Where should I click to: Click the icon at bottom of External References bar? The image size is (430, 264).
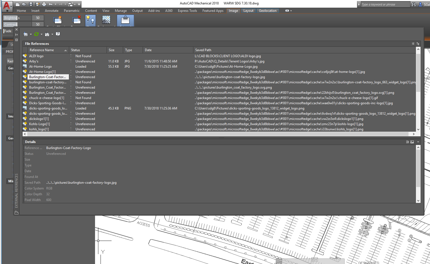coord(17,212)
